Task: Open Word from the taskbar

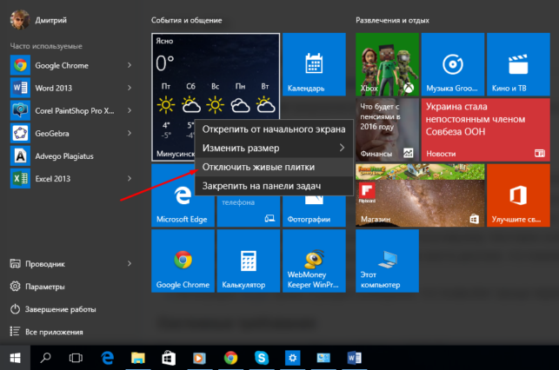Action: click(355, 358)
